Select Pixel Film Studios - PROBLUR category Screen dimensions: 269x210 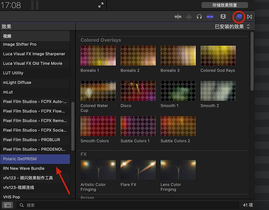point(32,140)
